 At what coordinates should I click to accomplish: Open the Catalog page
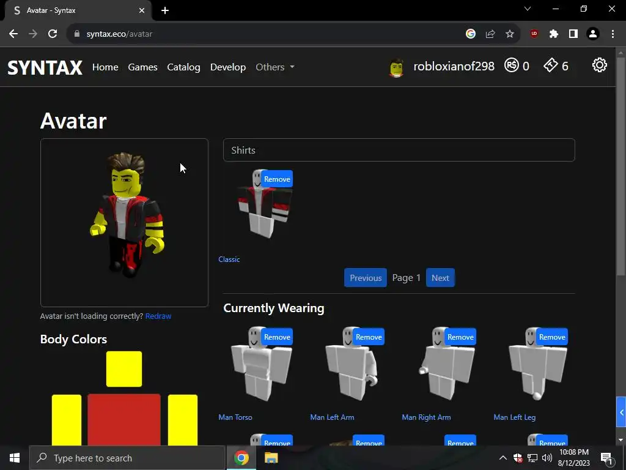pos(183,67)
